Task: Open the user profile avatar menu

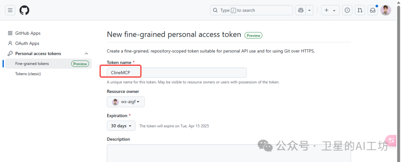Action: point(386,10)
